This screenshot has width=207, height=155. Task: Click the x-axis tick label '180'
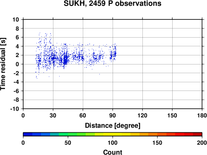click(202, 115)
